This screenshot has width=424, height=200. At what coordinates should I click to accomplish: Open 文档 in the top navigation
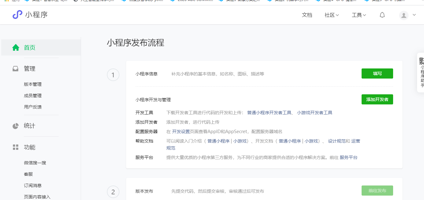click(x=307, y=15)
